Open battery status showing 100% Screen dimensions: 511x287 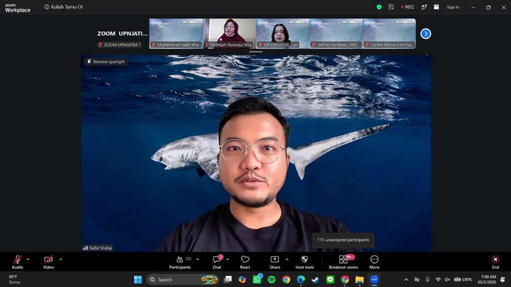[x=463, y=280]
